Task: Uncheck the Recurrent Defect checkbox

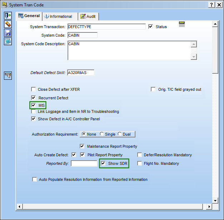Action: [34, 98]
